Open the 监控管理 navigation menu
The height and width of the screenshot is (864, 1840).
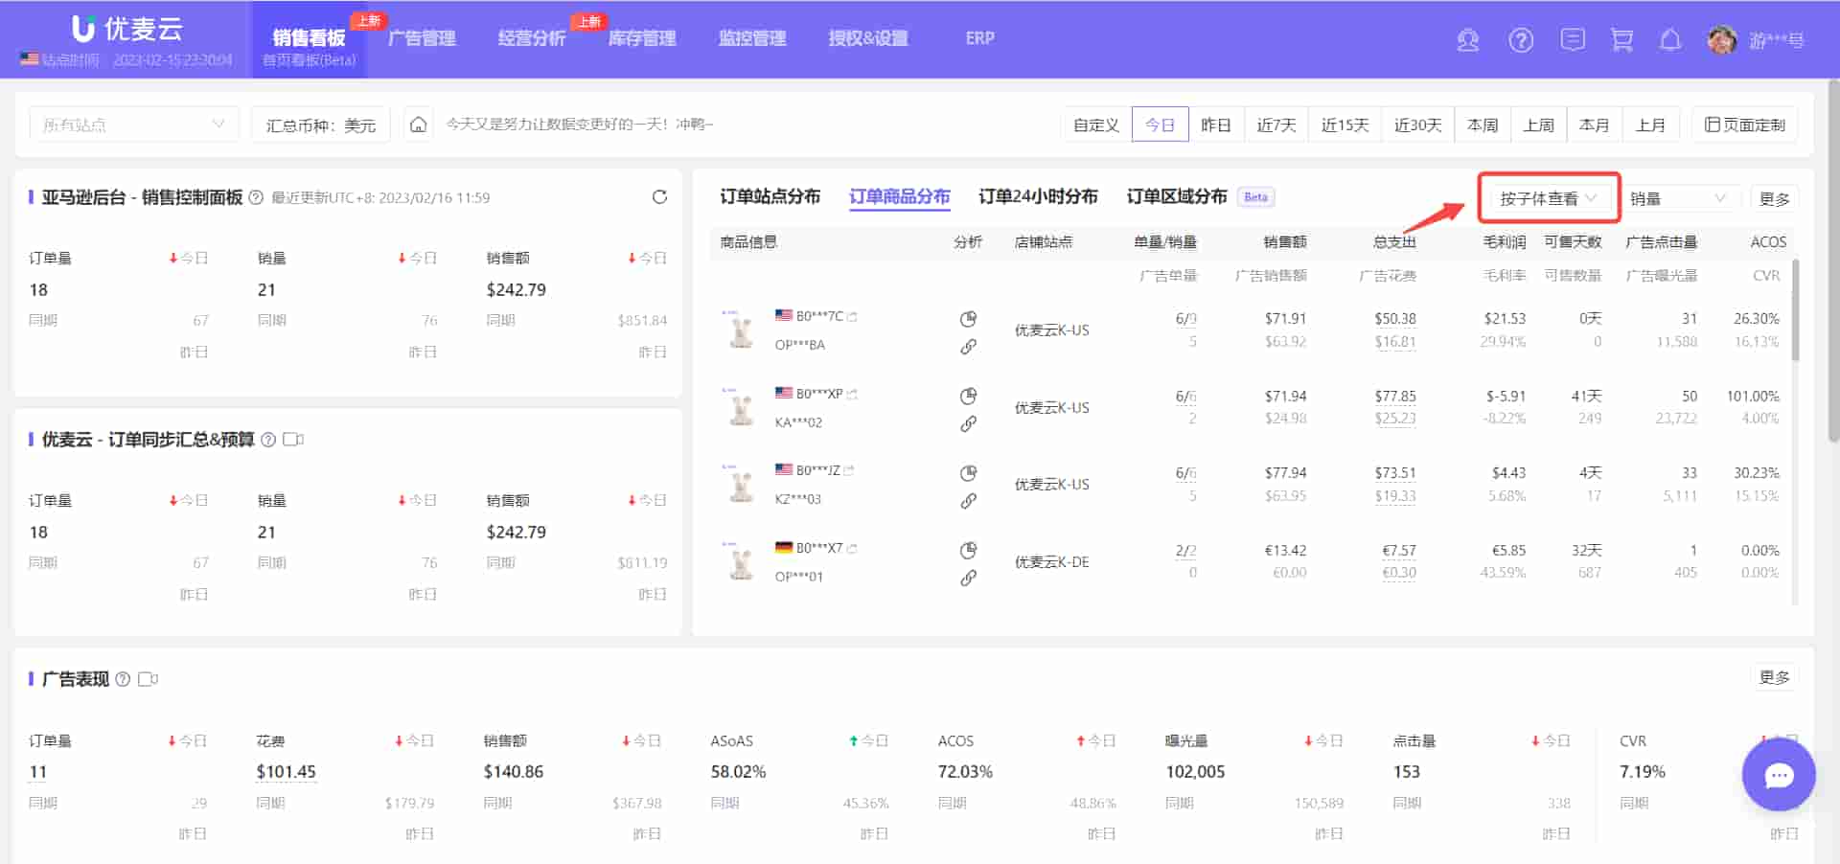click(x=752, y=38)
